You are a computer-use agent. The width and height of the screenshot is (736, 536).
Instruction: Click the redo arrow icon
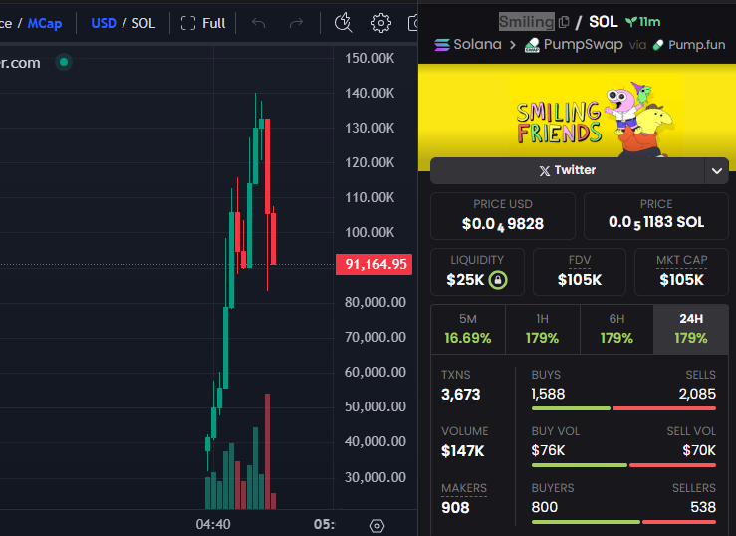click(x=296, y=23)
